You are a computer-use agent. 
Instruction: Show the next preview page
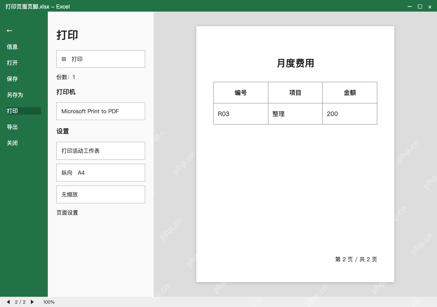coord(32,302)
